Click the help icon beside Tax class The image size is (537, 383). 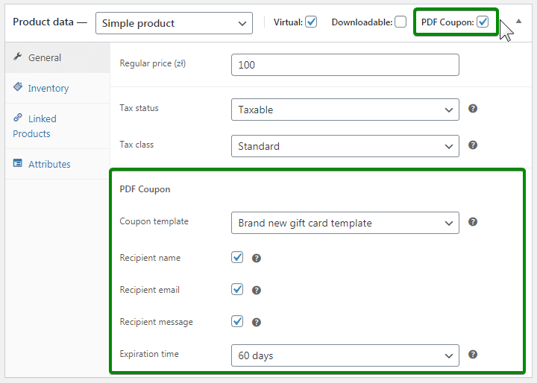point(473,145)
